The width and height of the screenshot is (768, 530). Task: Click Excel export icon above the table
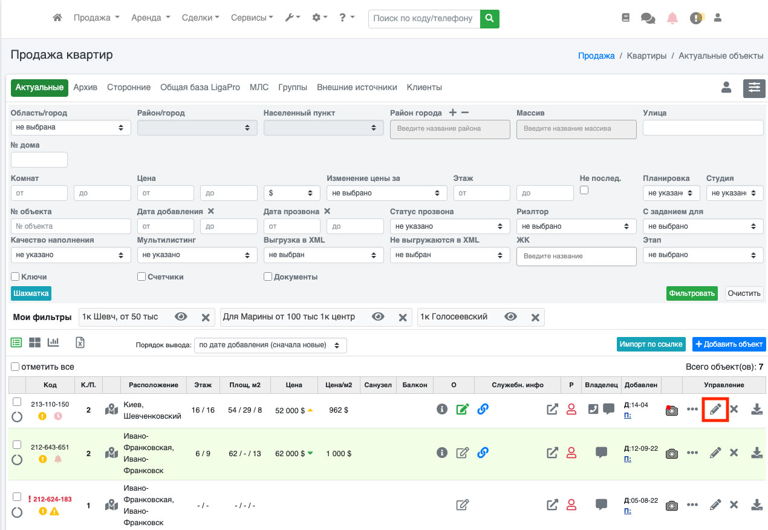click(x=80, y=342)
